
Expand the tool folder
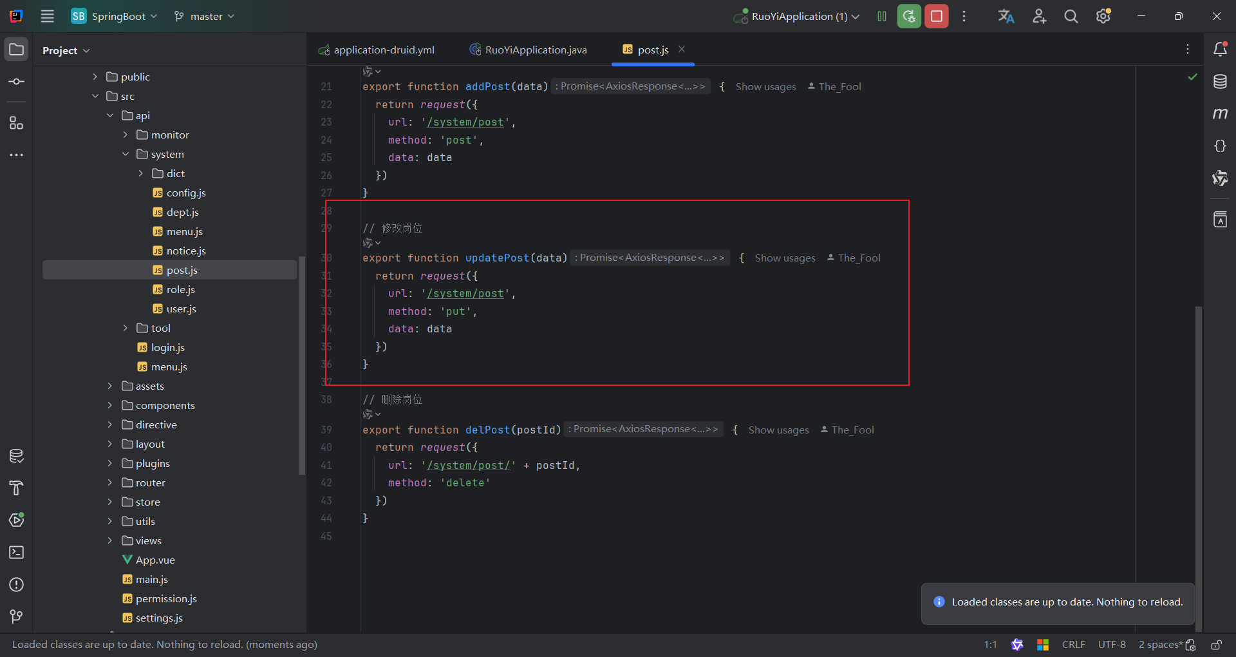126,328
